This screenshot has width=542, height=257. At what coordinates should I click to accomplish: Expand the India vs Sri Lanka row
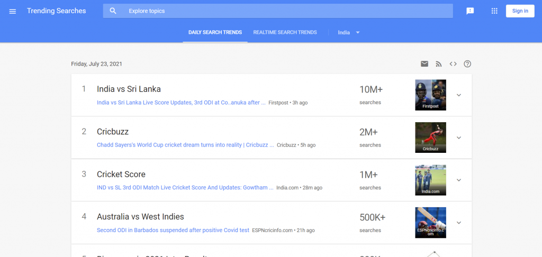[459, 95]
